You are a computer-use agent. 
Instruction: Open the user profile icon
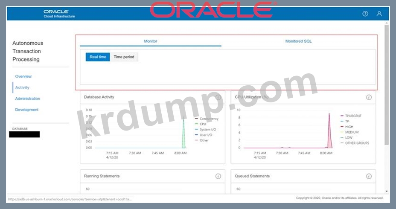tap(379, 14)
